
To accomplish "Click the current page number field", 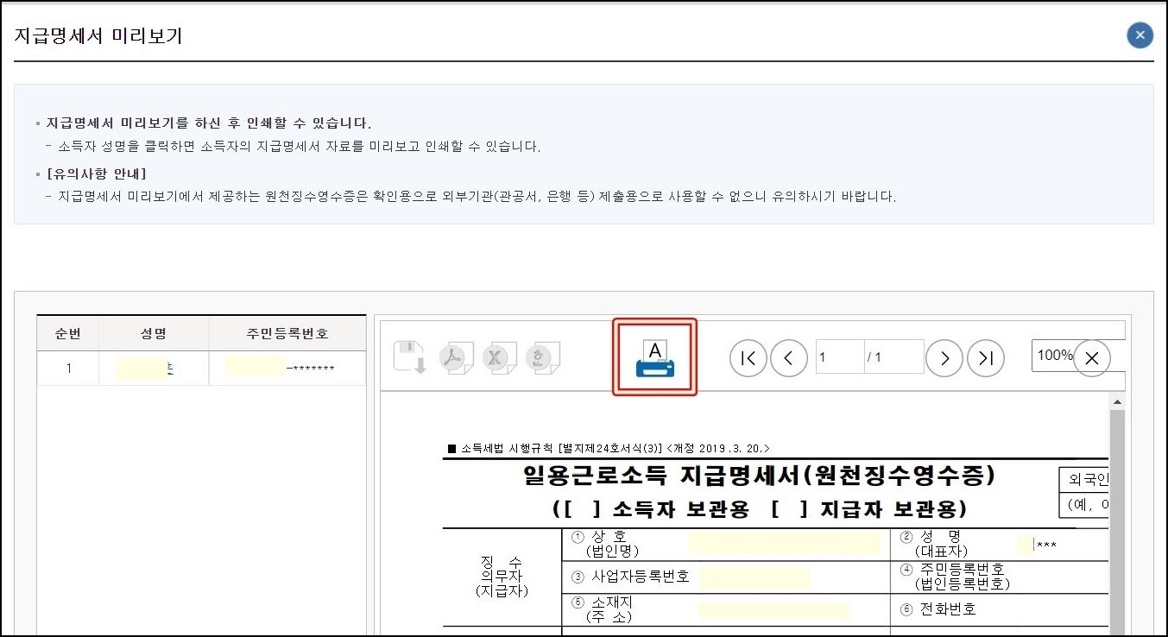I will pyautogui.click(x=840, y=356).
